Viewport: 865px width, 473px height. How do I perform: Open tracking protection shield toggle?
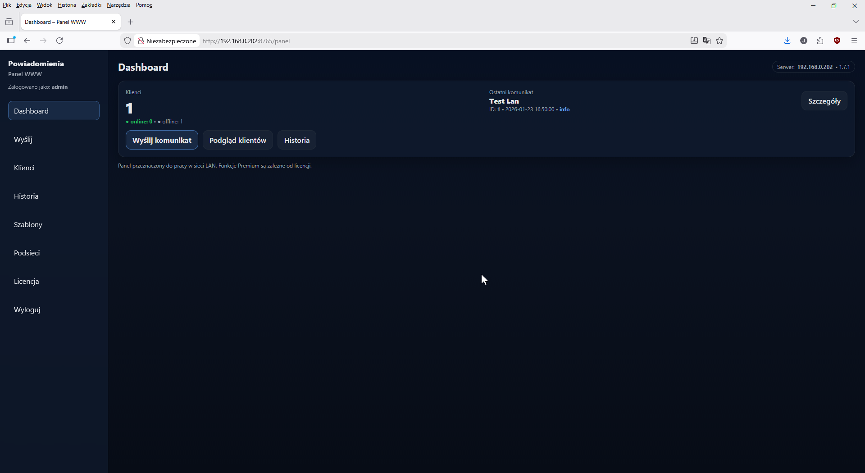127,41
